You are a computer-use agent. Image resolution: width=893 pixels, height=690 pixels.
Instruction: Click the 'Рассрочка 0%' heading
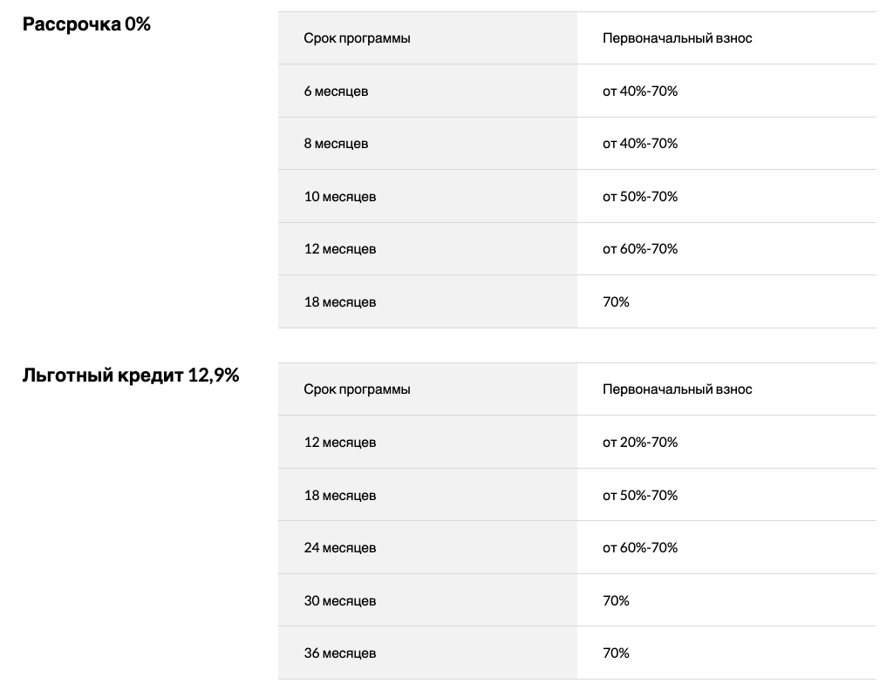pyautogui.click(x=86, y=24)
